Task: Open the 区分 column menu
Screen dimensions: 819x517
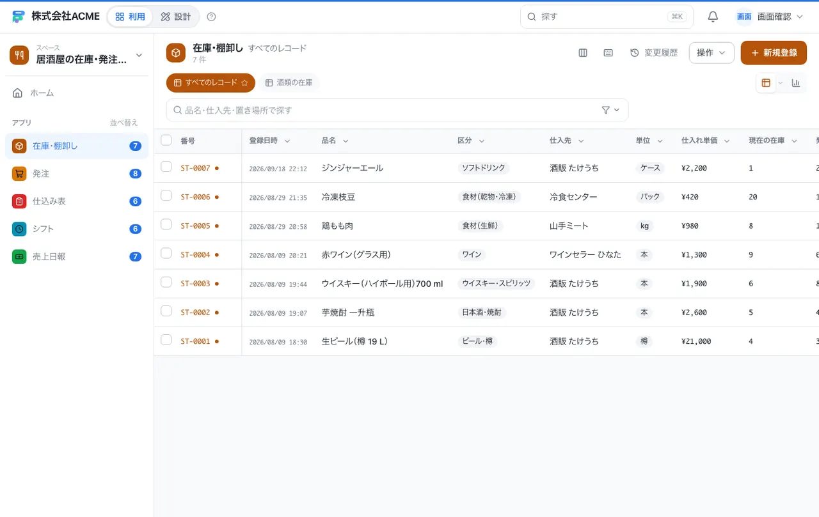Action: tap(482, 141)
